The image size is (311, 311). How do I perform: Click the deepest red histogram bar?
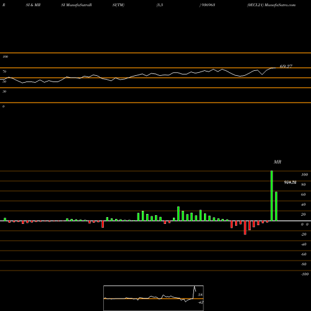(x=245, y=228)
